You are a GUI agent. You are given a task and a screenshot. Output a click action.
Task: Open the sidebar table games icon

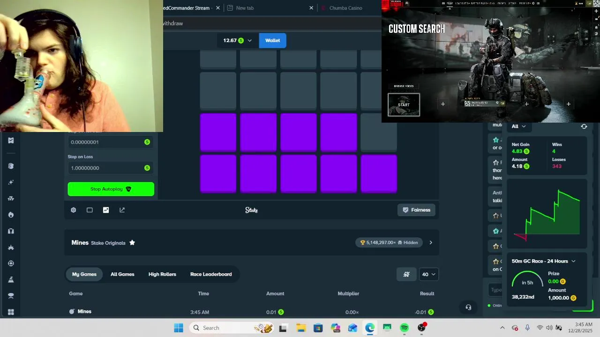coord(11,296)
